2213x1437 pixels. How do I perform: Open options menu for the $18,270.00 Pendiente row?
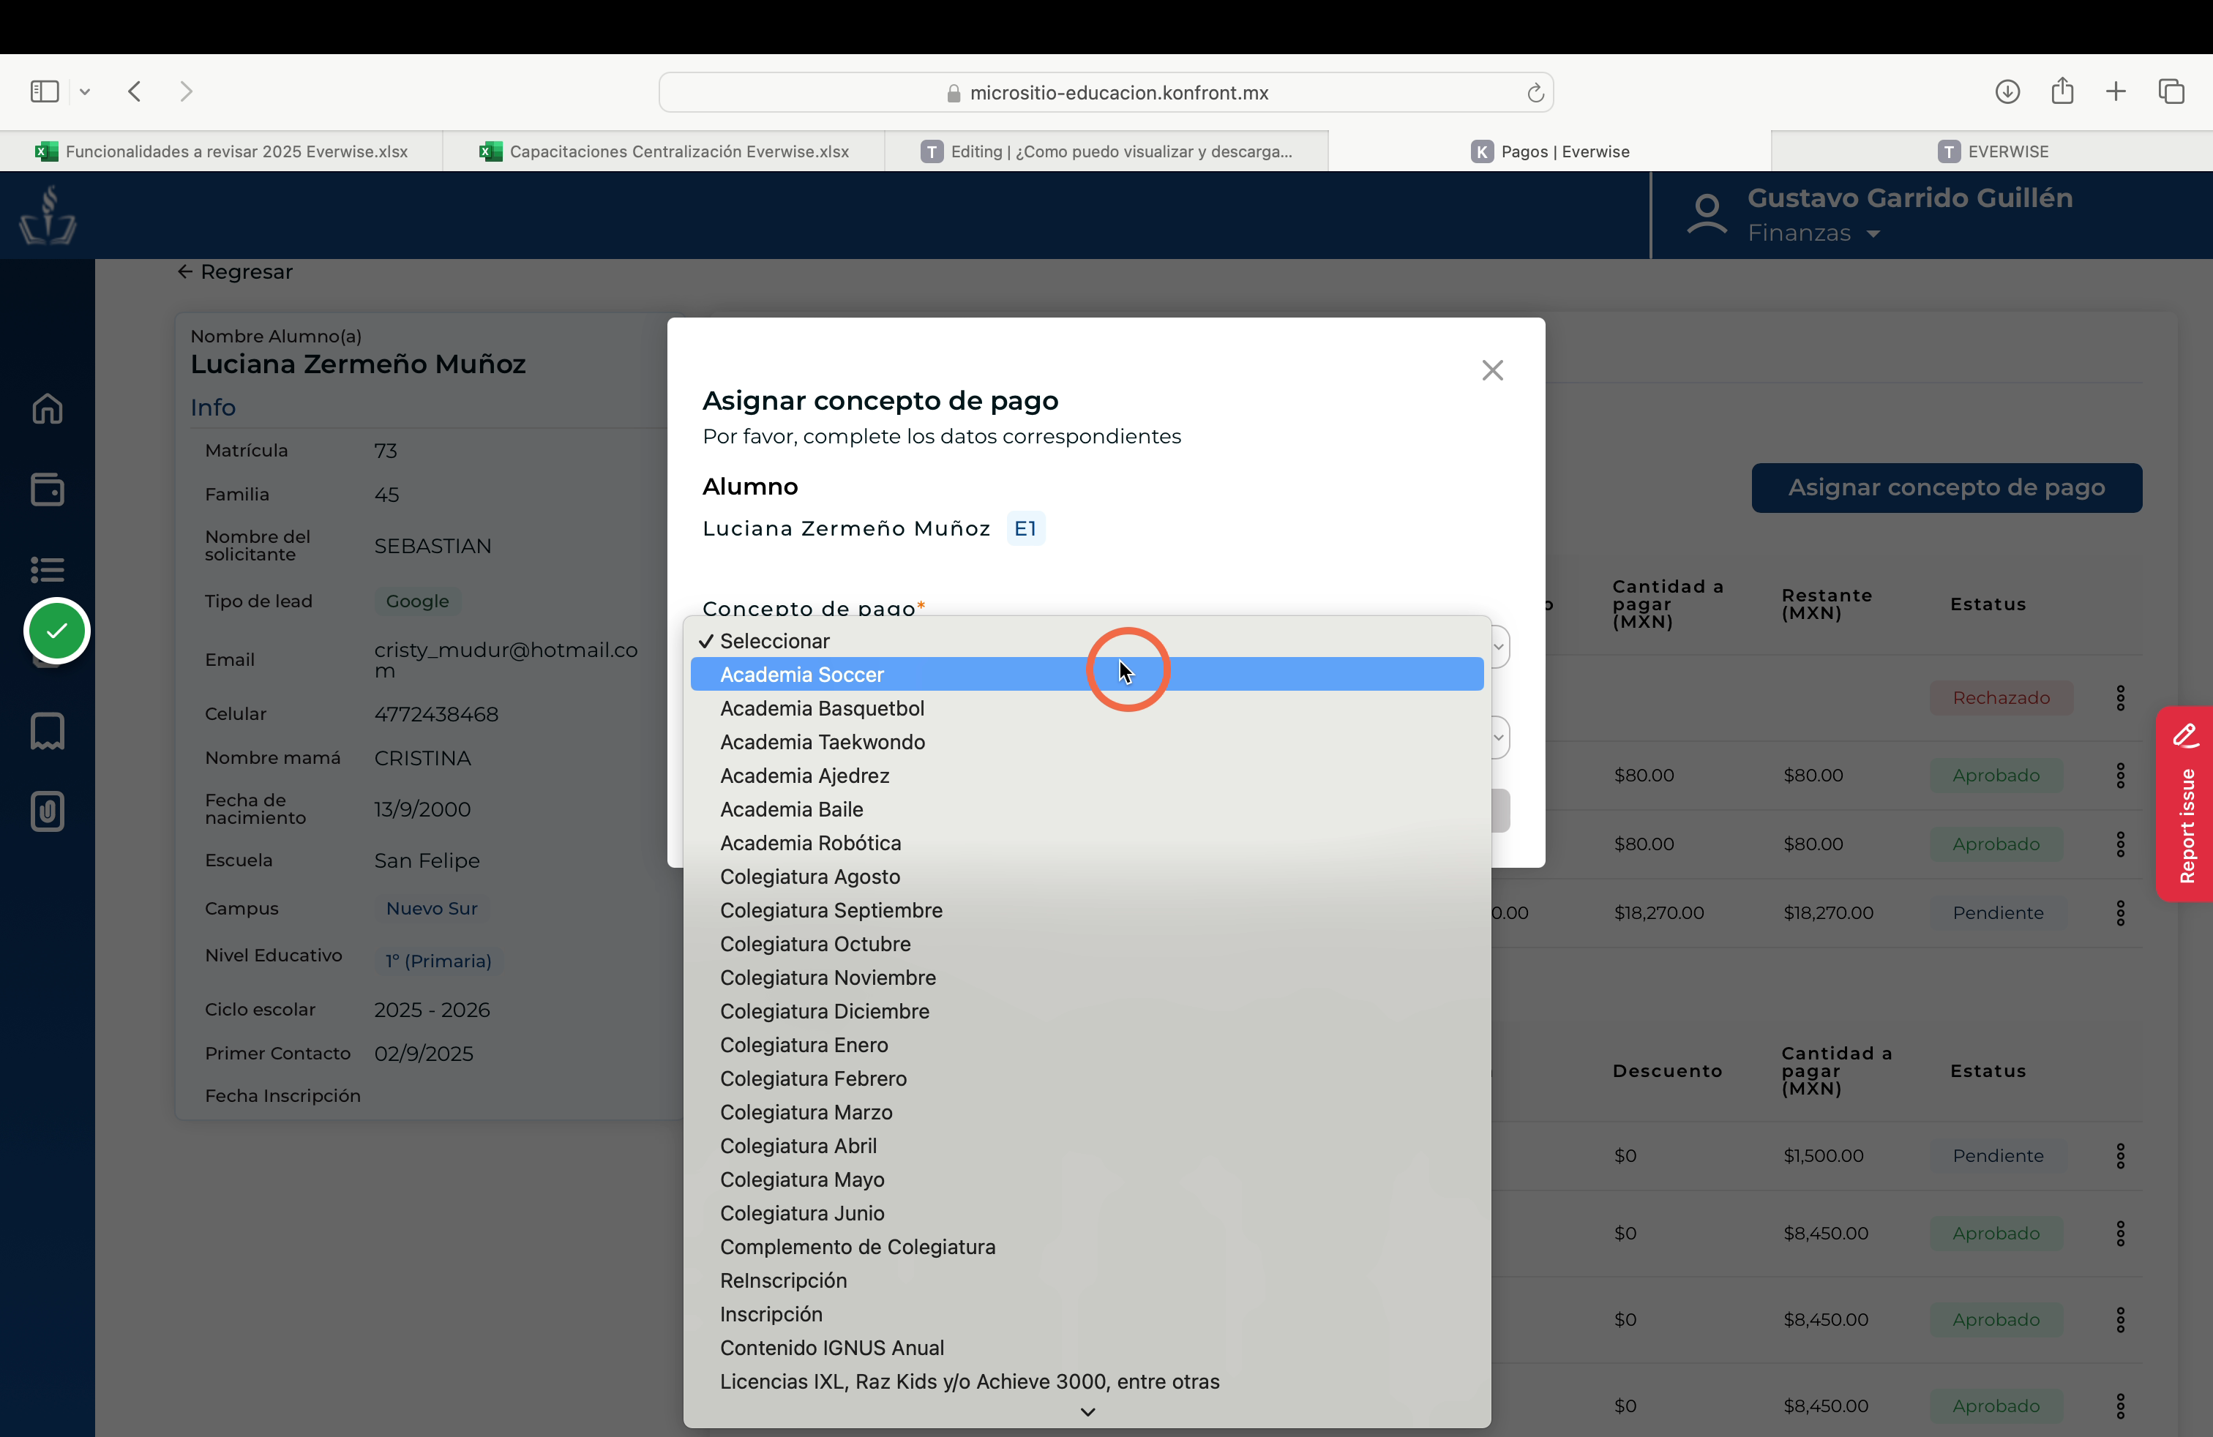tap(2121, 913)
